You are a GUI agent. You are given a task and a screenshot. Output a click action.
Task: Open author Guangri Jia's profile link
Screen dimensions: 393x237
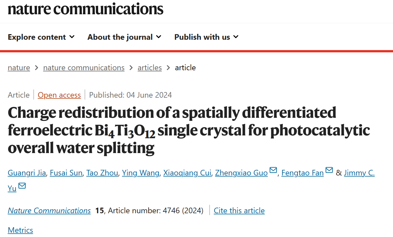pos(27,173)
